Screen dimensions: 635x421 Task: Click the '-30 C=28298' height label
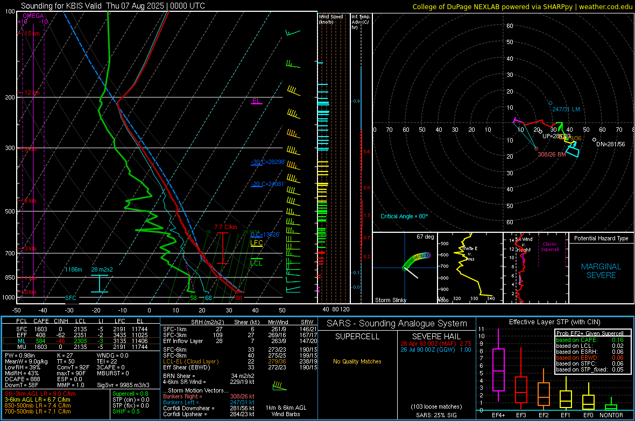[267, 162]
